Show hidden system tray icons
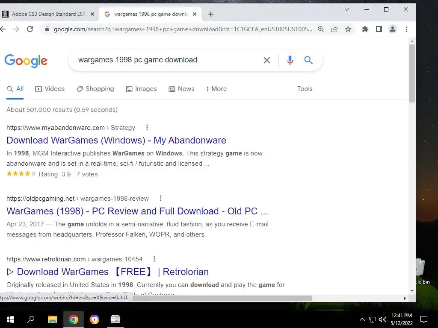The height and width of the screenshot is (328, 438). (362, 319)
